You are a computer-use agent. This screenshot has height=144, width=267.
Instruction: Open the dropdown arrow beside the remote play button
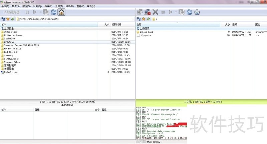tap(176, 12)
